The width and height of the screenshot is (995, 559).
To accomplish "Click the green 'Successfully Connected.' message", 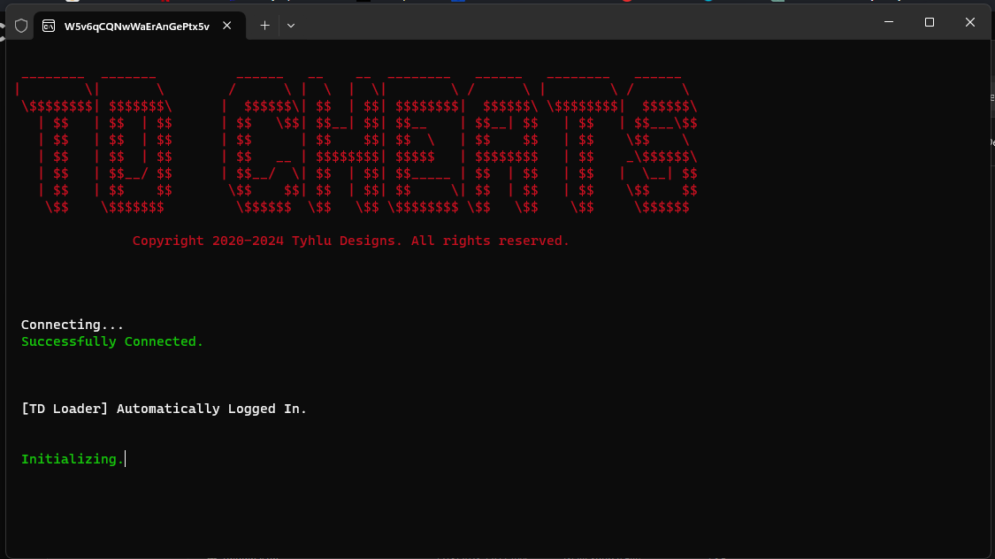I will (112, 341).
